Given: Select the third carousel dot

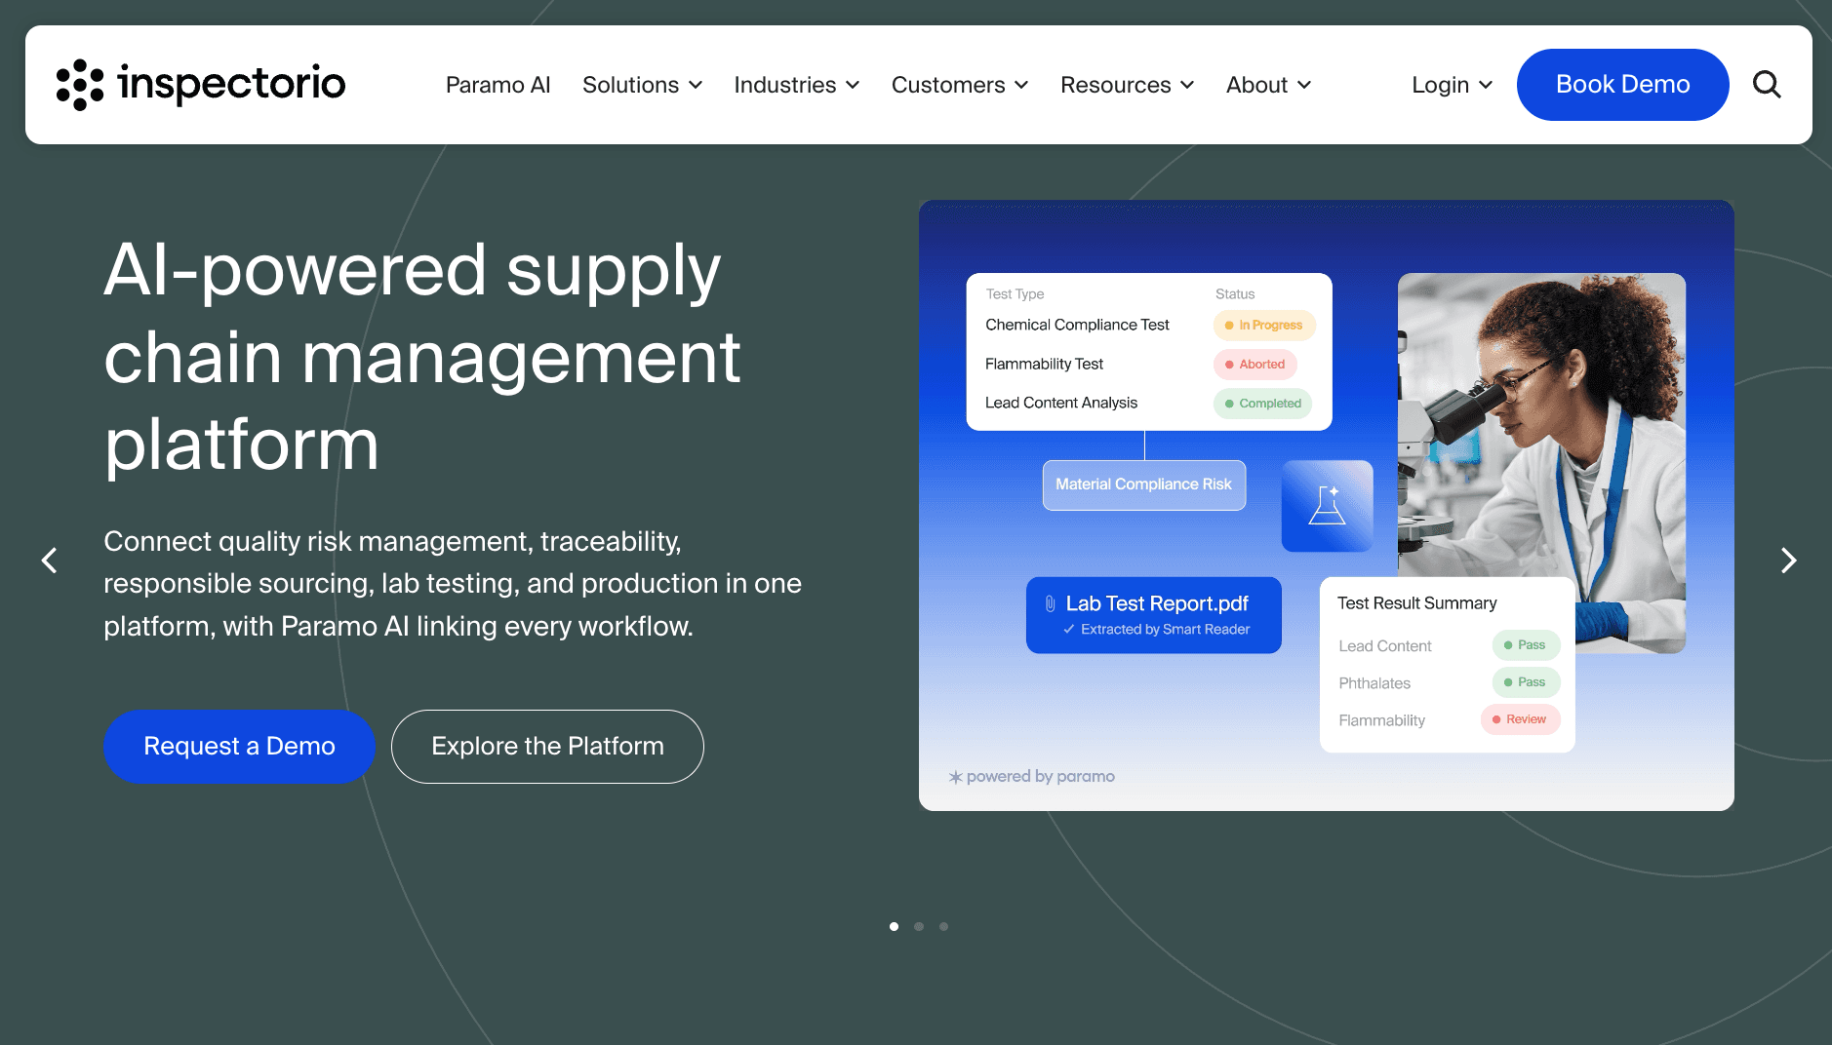Looking at the screenshot, I should (943, 926).
